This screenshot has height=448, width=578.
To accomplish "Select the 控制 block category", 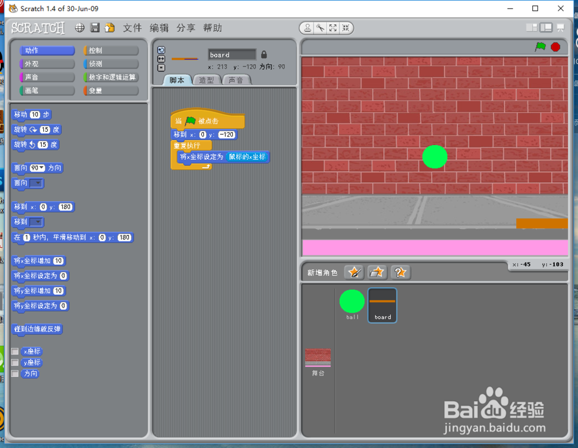I will tap(111, 50).
